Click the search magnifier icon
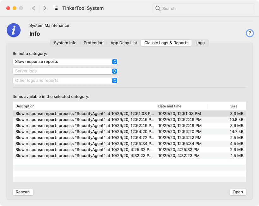 coord(158,9)
